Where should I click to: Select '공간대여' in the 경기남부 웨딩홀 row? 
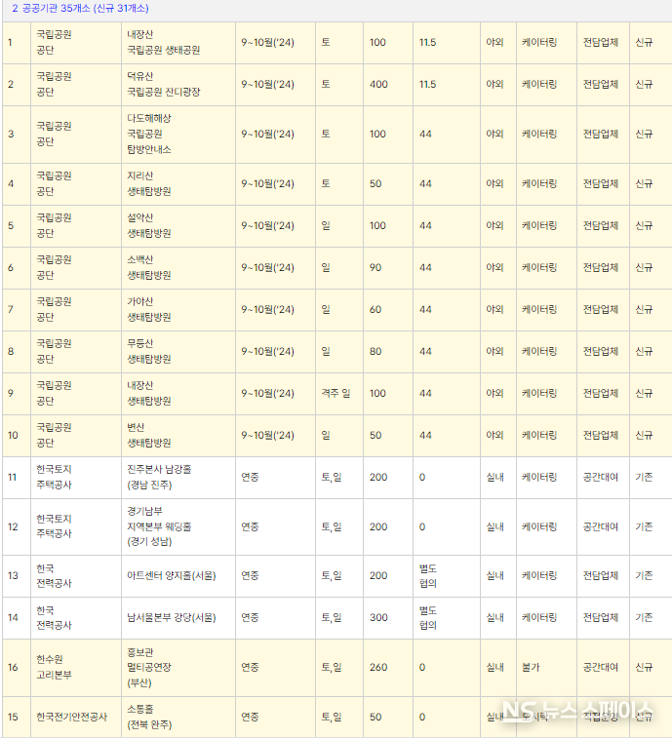coord(601,526)
